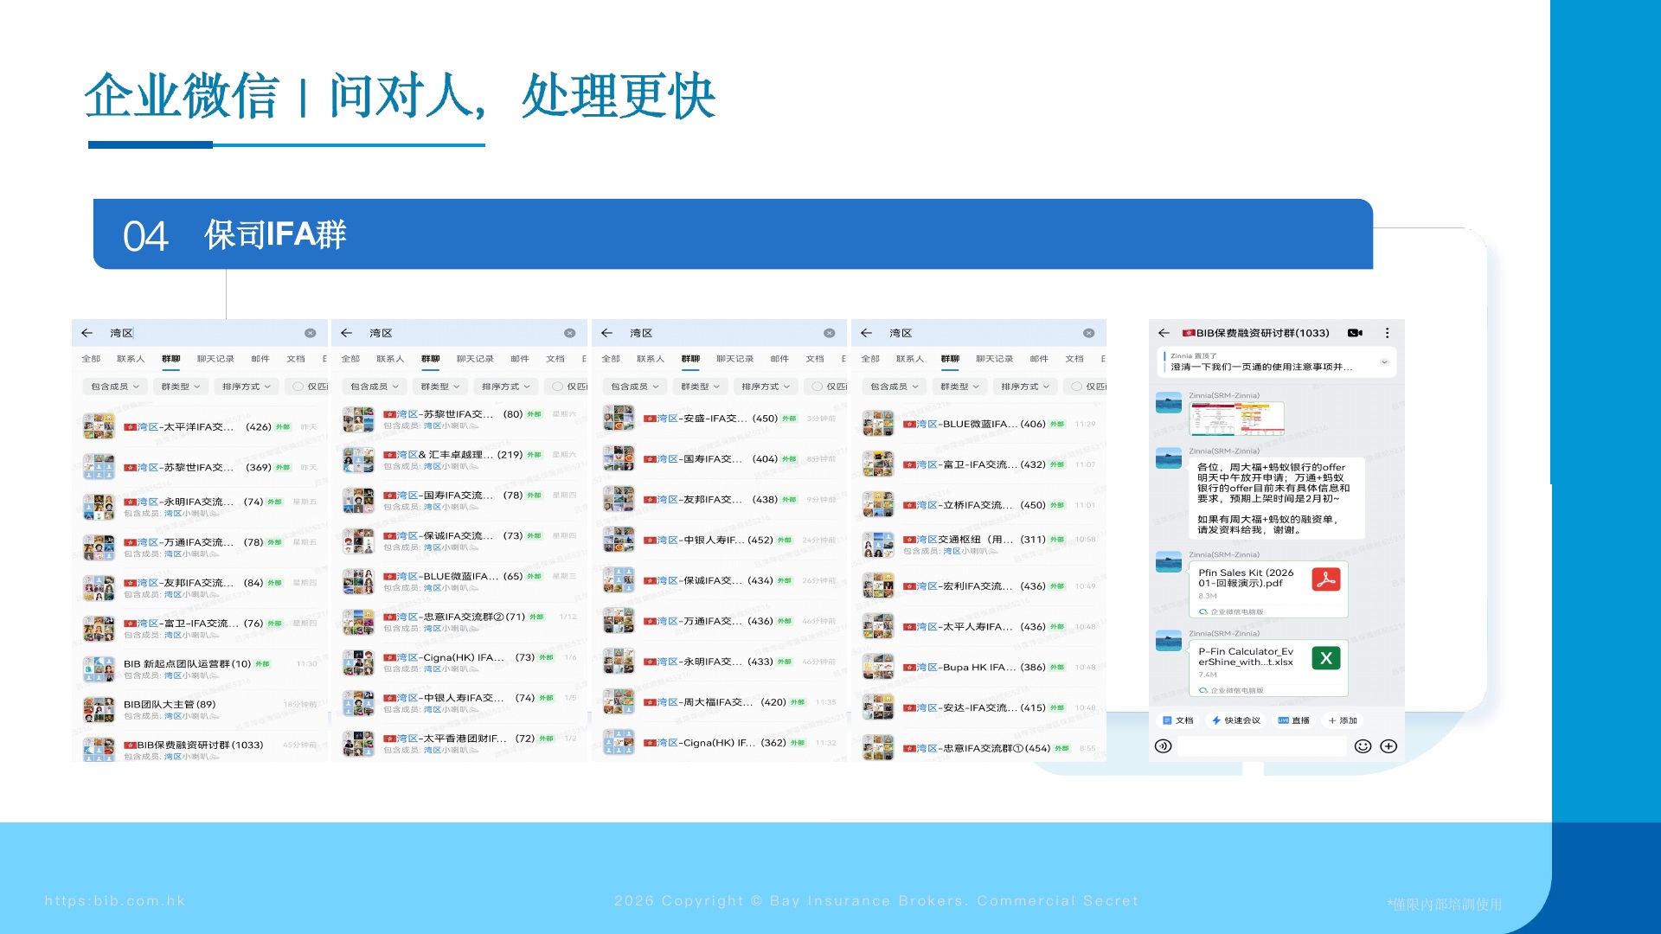Focus the 湾区 search field in the first panel

[200, 333]
